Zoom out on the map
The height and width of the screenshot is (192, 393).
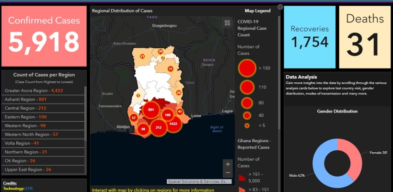[228, 172]
